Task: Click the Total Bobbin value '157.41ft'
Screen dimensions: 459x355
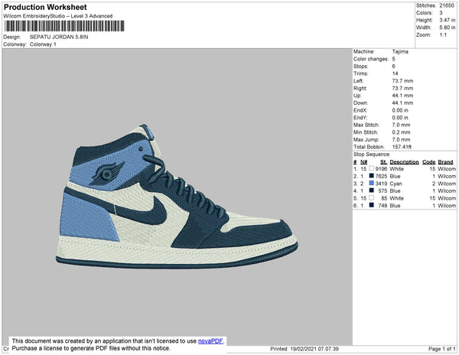Action: point(402,147)
